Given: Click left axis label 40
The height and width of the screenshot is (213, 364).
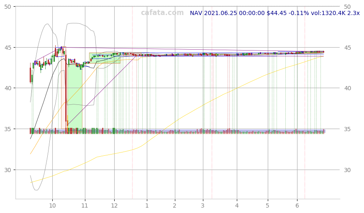Looking at the screenshot, I should [x=8, y=88].
